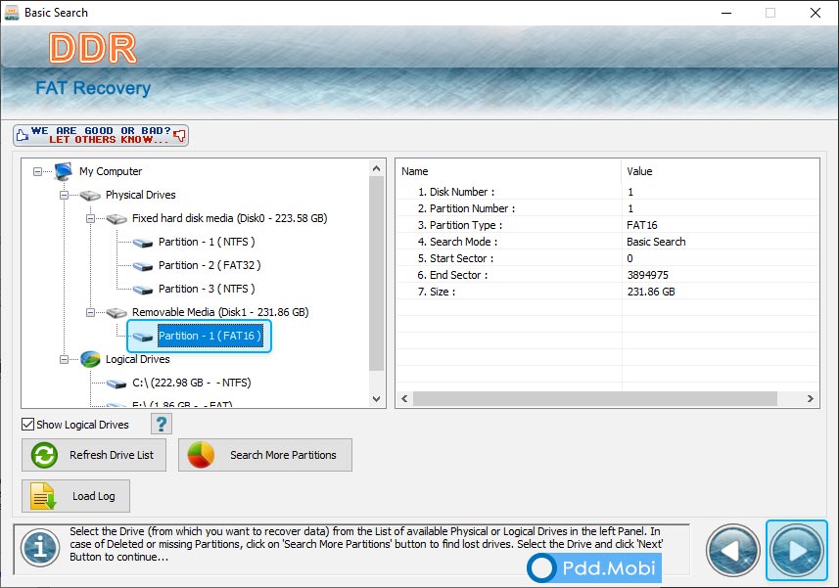Click the Removable Media disk icon
Image resolution: width=839 pixels, height=588 pixels.
pyautogui.click(x=117, y=313)
